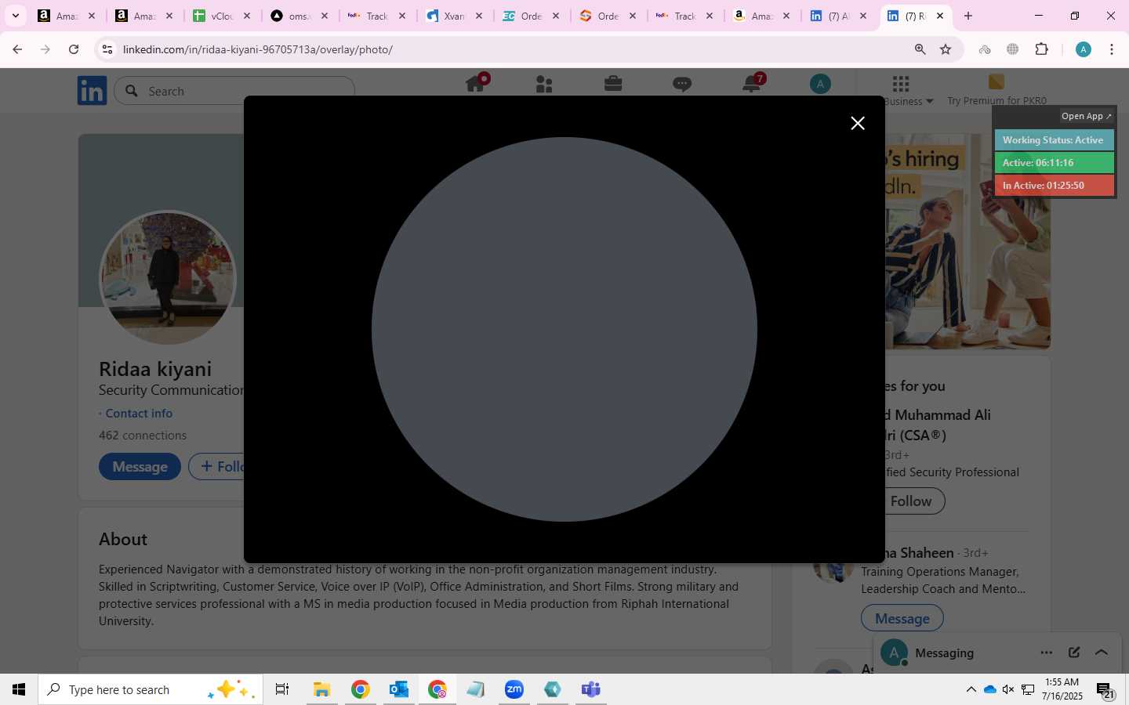The width and height of the screenshot is (1129, 705).
Task: Open the Jobs briefcase icon
Action: 613,83
